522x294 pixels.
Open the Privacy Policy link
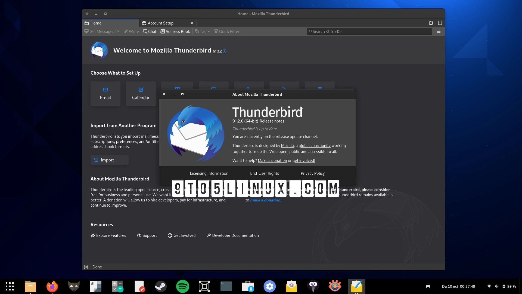coord(312,173)
